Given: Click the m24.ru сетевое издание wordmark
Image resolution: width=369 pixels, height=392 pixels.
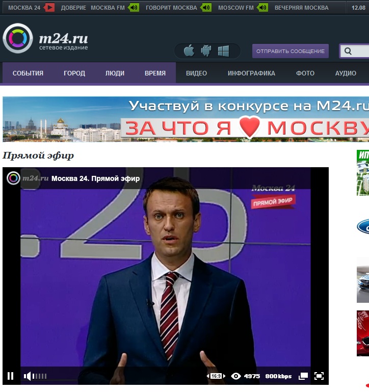Looking at the screenshot, I should click(x=63, y=41).
